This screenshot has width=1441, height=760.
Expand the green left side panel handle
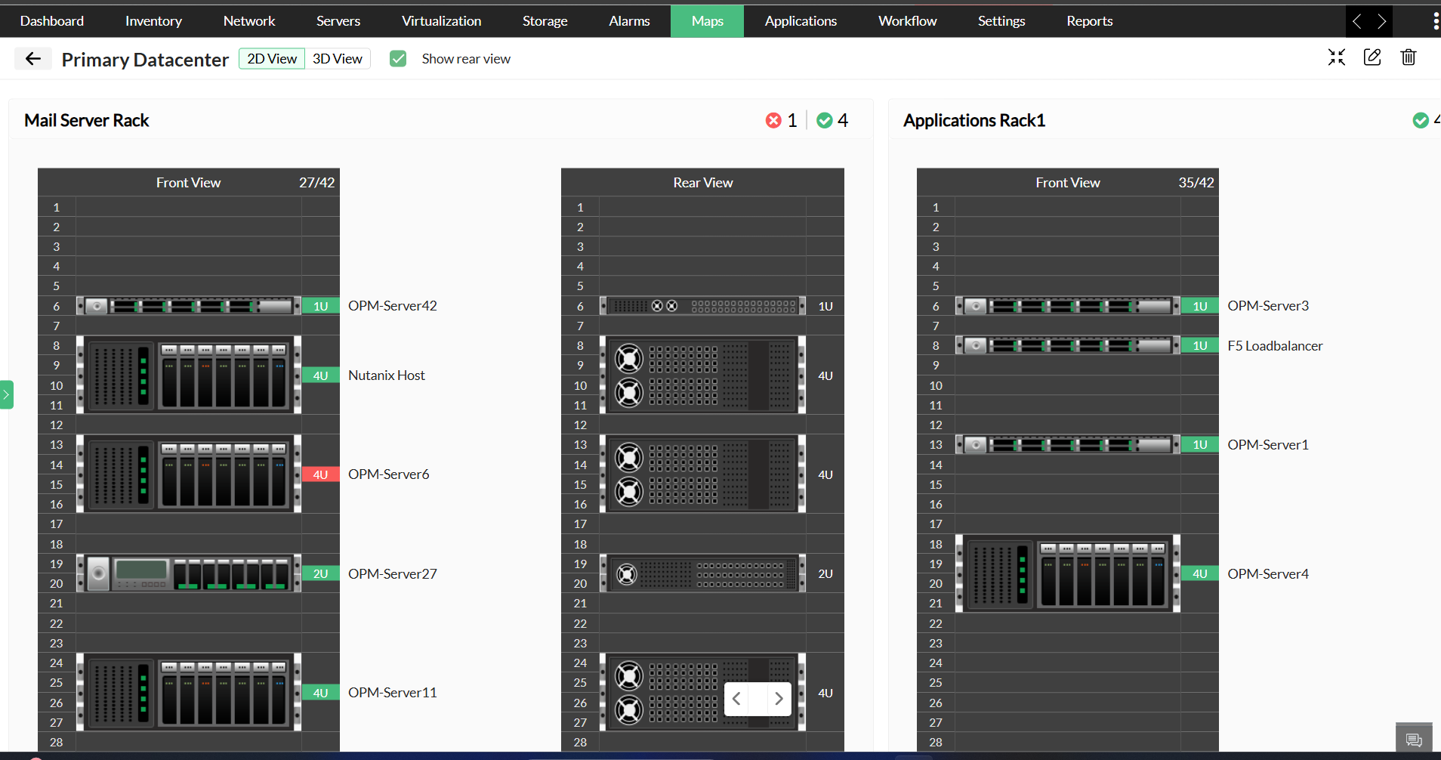point(6,394)
